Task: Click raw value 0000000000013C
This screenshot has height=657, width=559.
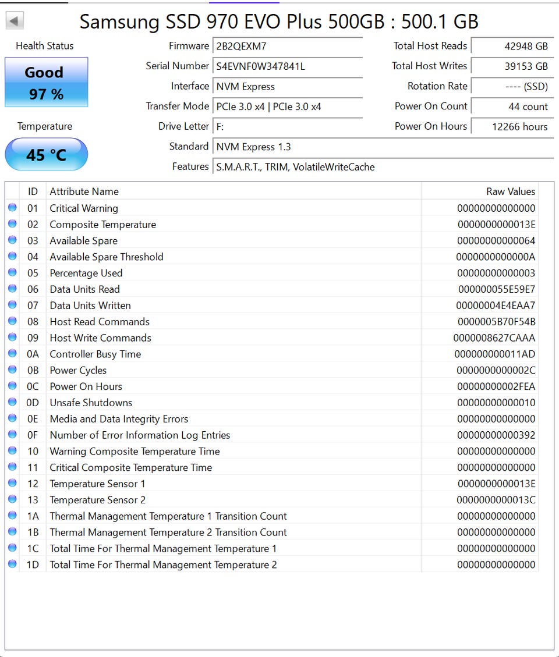Action: [x=496, y=500]
